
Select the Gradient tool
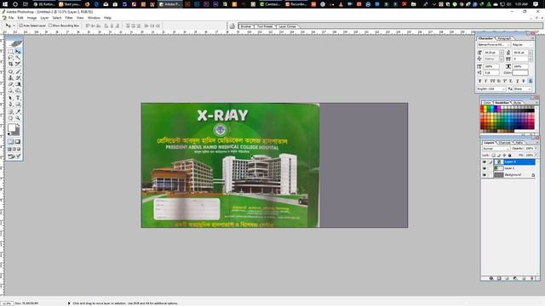pyautogui.click(x=18, y=84)
